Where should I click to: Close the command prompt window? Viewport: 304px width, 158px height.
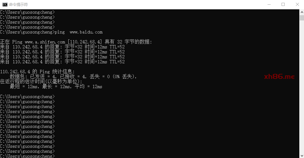click(x=297, y=4)
